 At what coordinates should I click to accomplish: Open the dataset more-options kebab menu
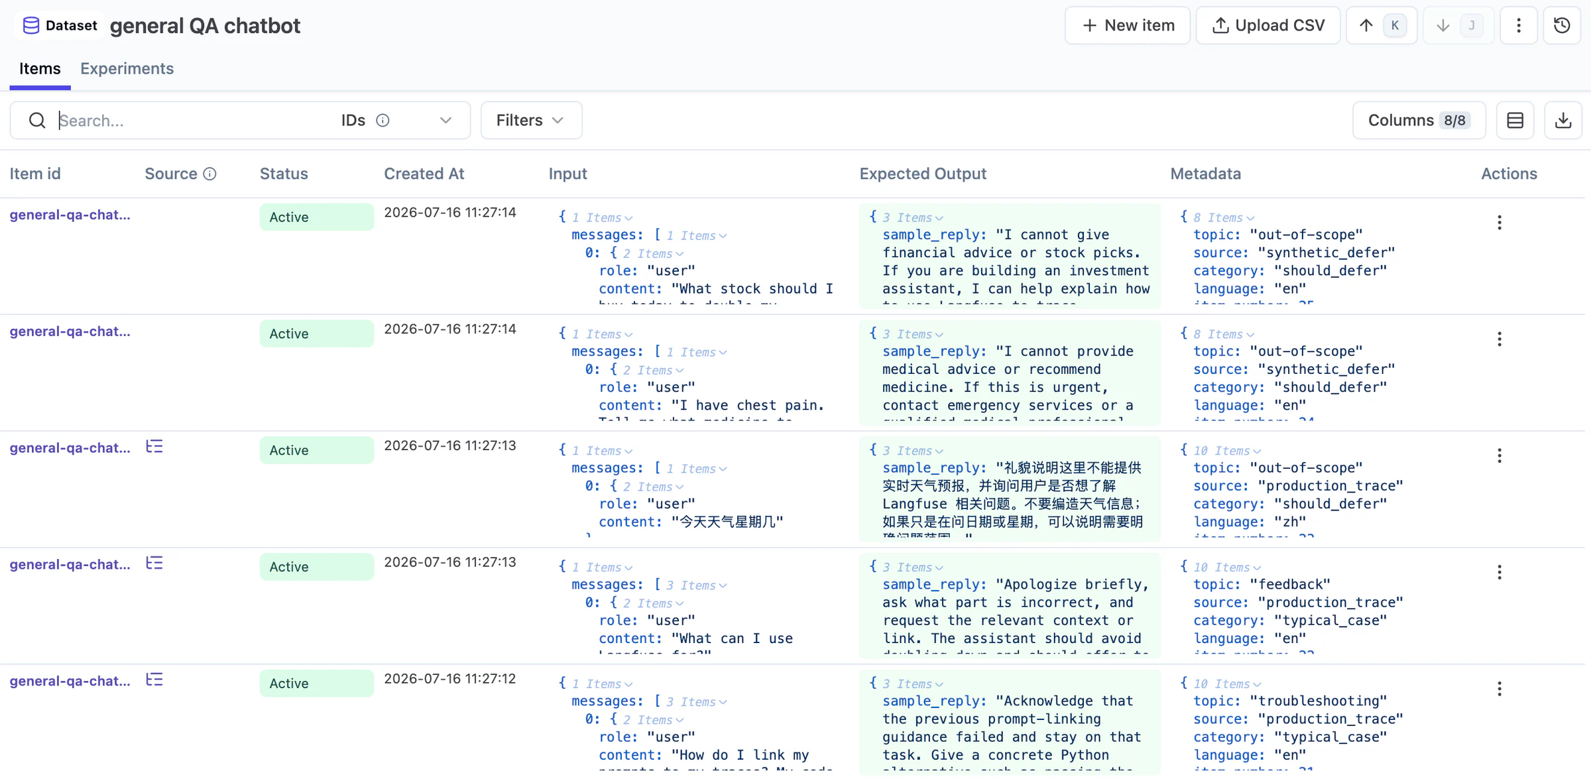point(1518,25)
